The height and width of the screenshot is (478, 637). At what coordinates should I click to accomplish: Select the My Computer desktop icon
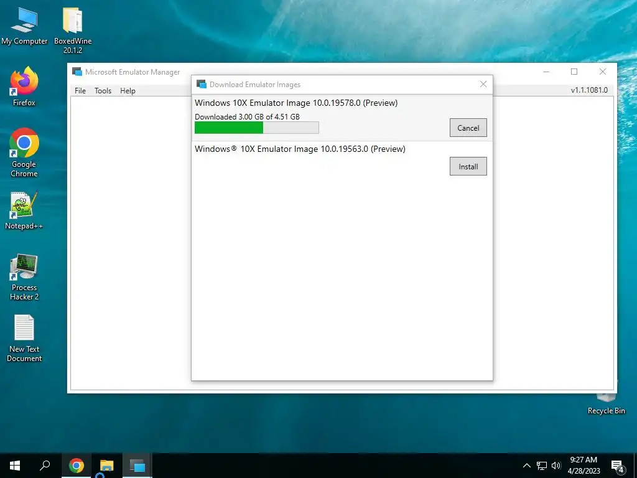pyautogui.click(x=24, y=26)
